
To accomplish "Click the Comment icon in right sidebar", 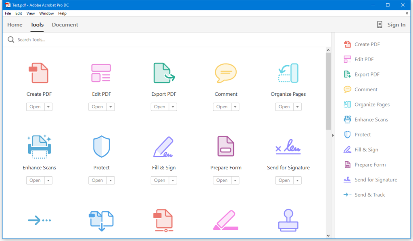I will 347,89.
